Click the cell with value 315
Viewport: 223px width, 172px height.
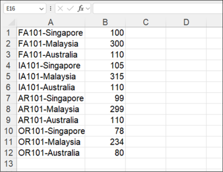tap(105, 77)
